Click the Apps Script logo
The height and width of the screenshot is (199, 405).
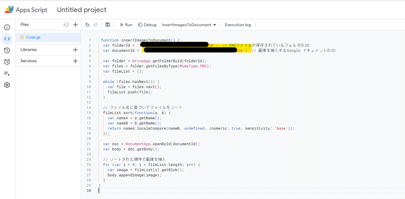[9, 10]
